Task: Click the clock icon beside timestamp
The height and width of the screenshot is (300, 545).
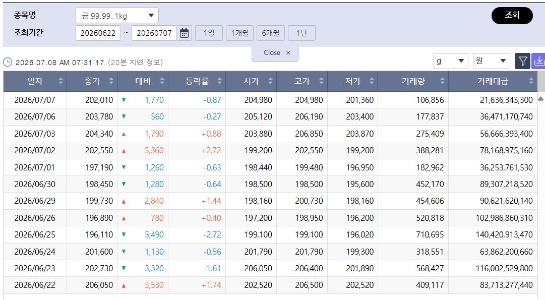Action: point(8,62)
